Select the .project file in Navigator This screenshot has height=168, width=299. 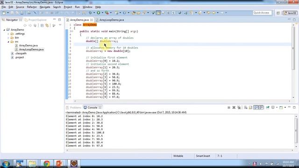click(20, 57)
